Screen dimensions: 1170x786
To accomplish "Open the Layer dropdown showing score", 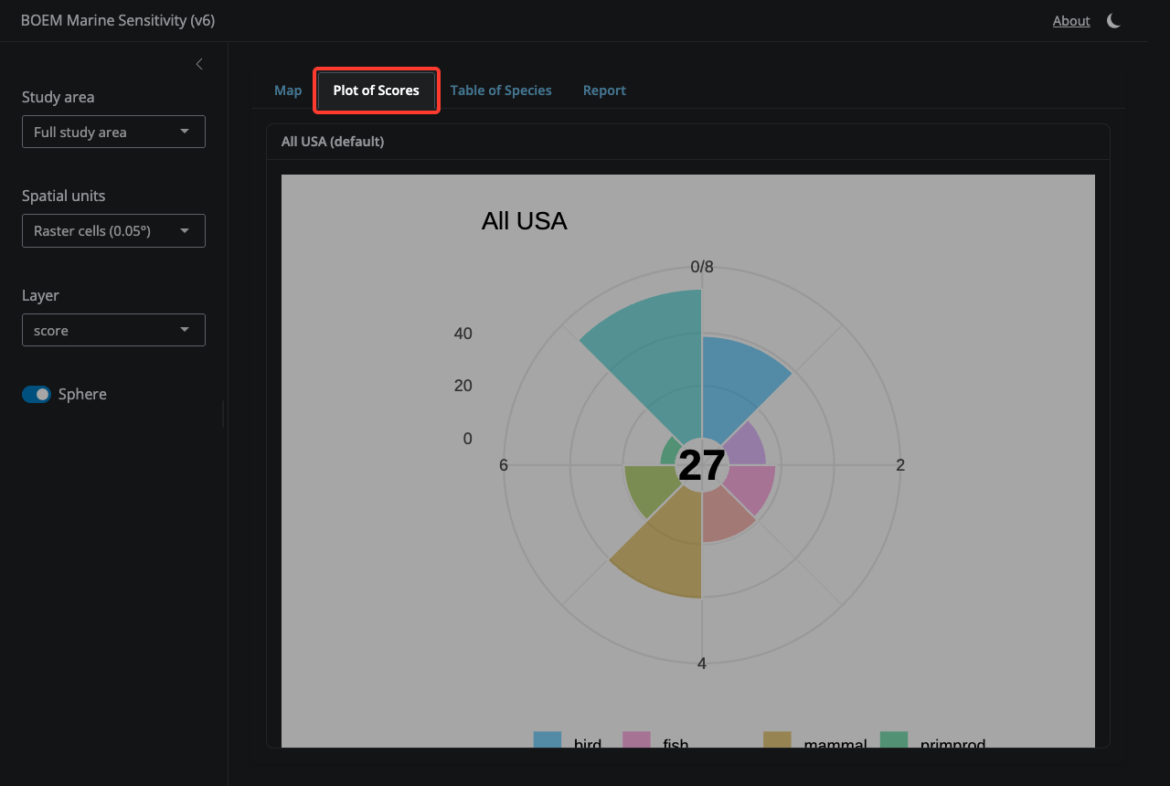I will point(113,330).
